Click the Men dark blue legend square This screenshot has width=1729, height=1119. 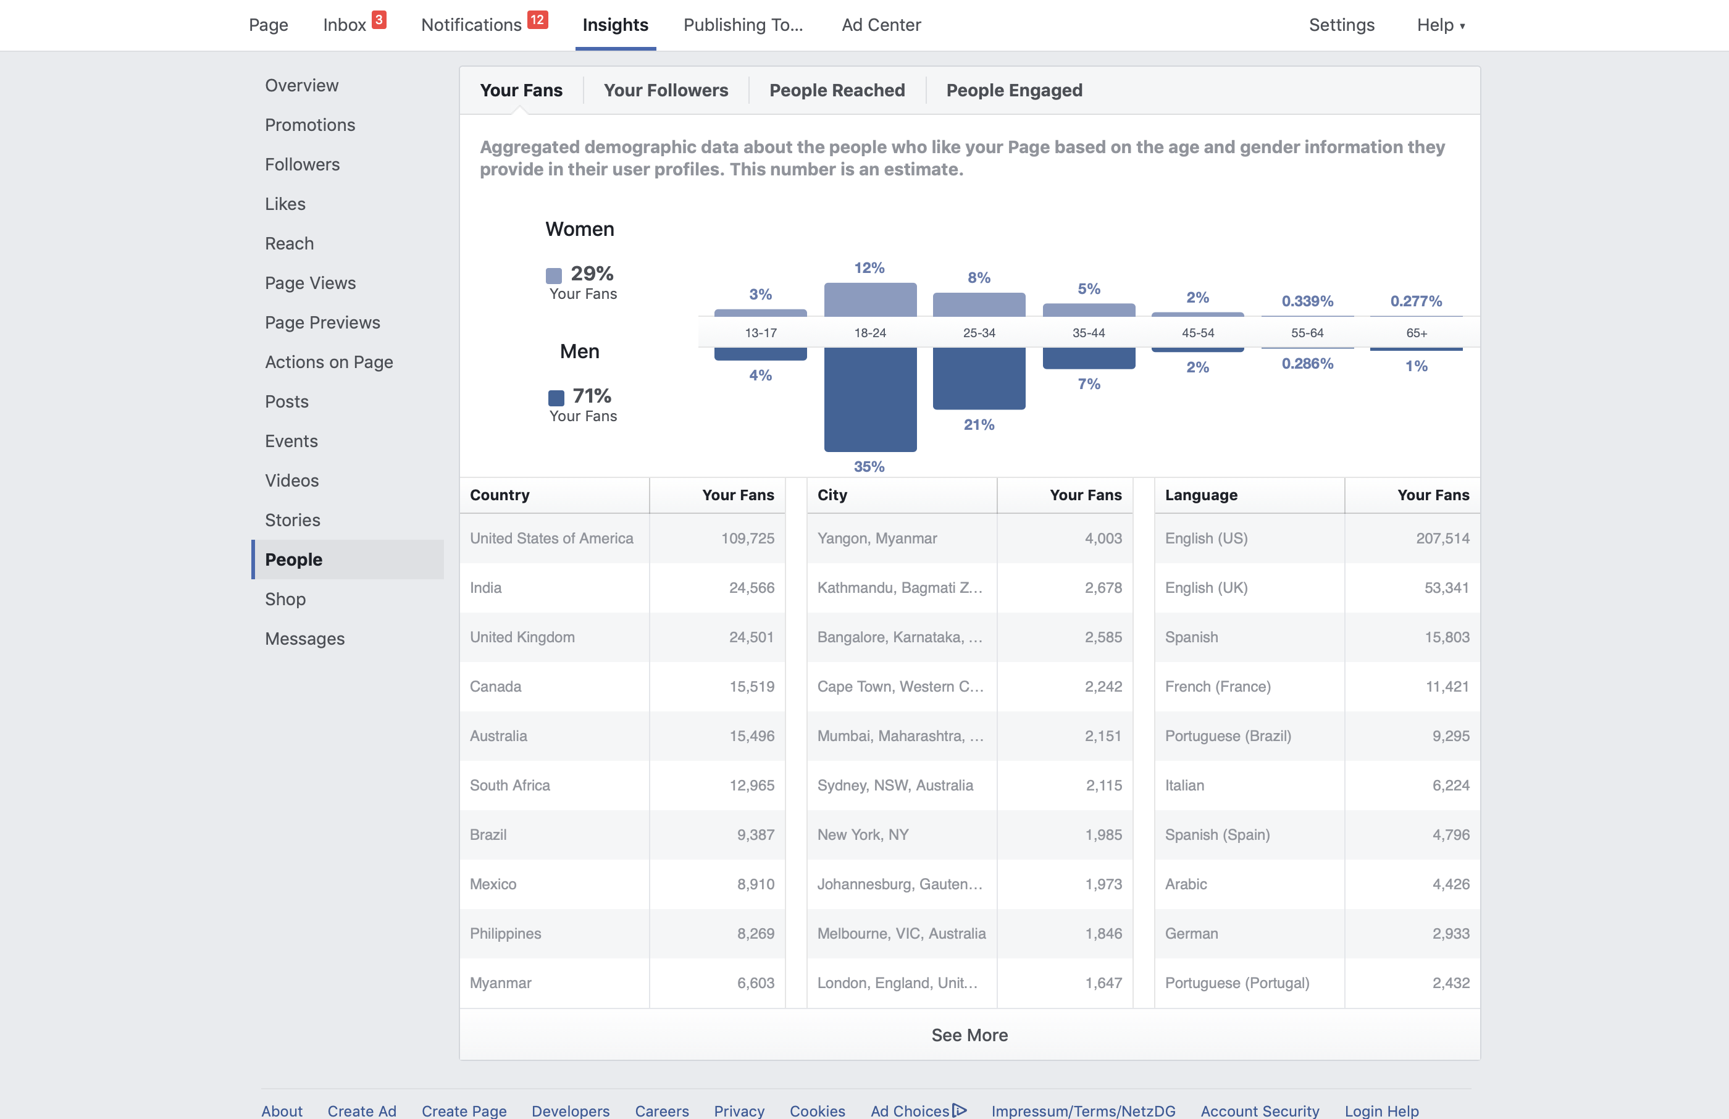tap(556, 398)
